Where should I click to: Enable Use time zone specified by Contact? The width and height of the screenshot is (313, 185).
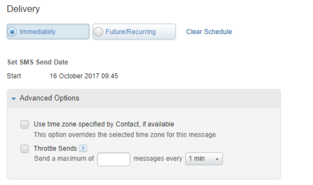25,124
